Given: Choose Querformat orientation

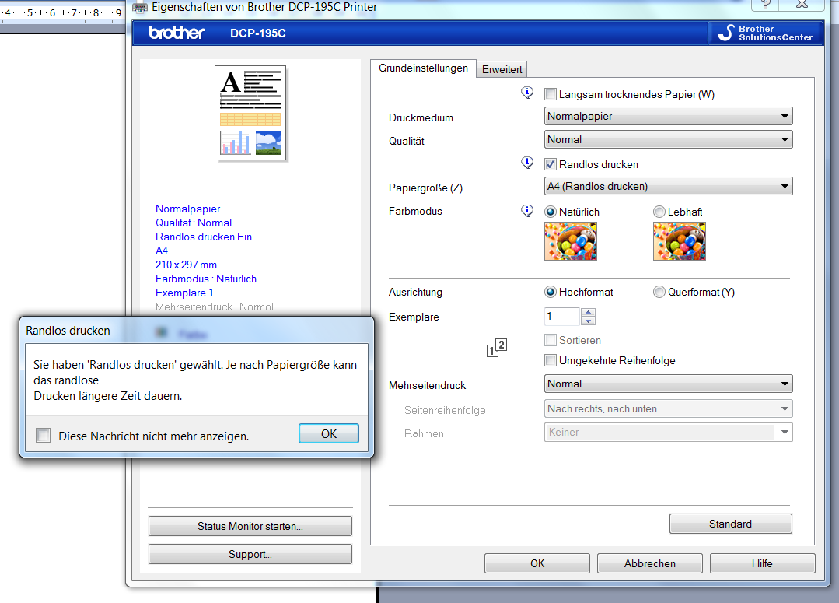Looking at the screenshot, I should (659, 292).
